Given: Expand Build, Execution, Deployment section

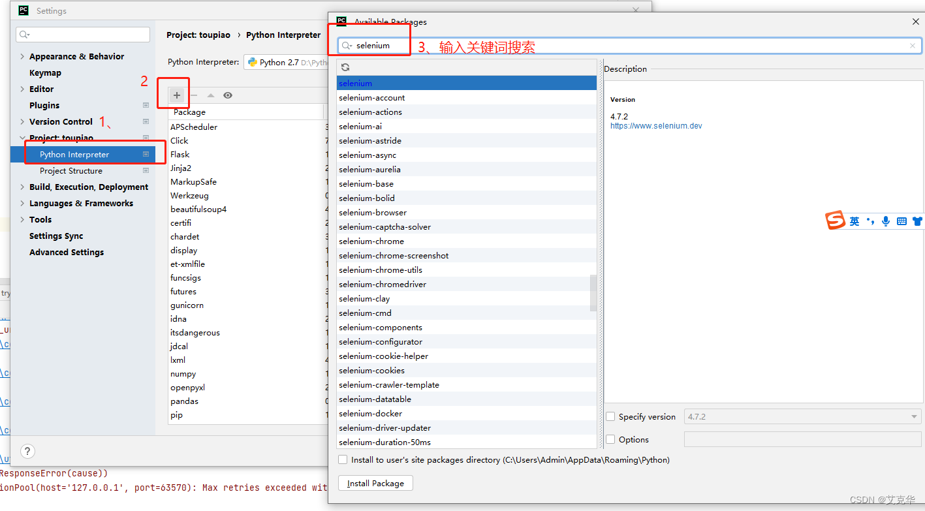Looking at the screenshot, I should coord(23,187).
